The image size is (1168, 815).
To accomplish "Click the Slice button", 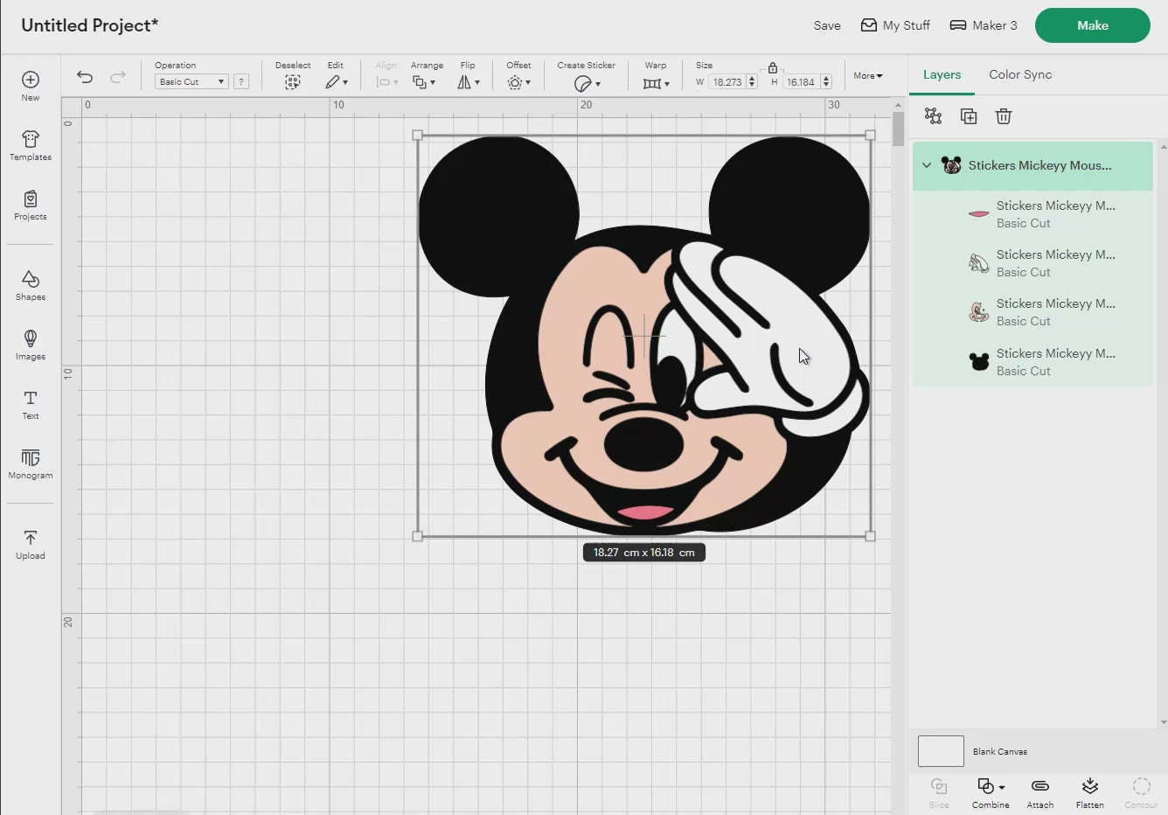I will point(939,792).
